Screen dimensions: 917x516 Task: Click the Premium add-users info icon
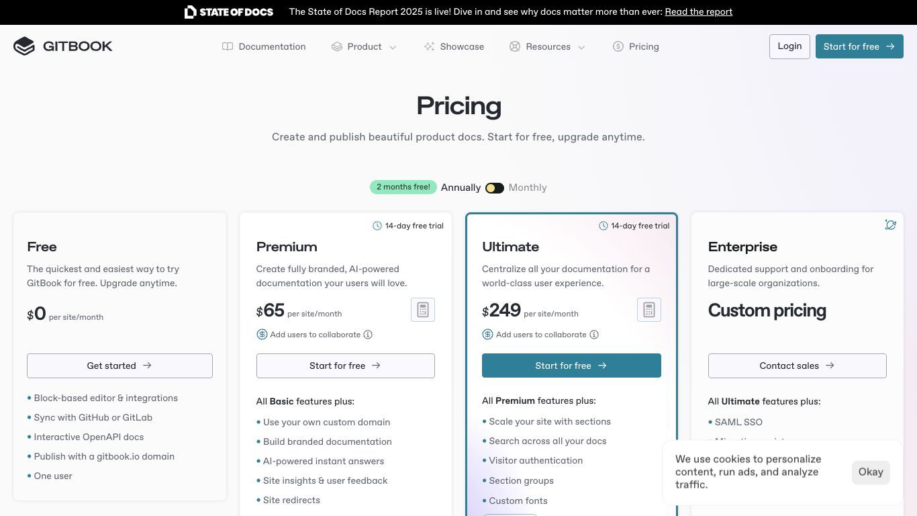[x=368, y=335]
